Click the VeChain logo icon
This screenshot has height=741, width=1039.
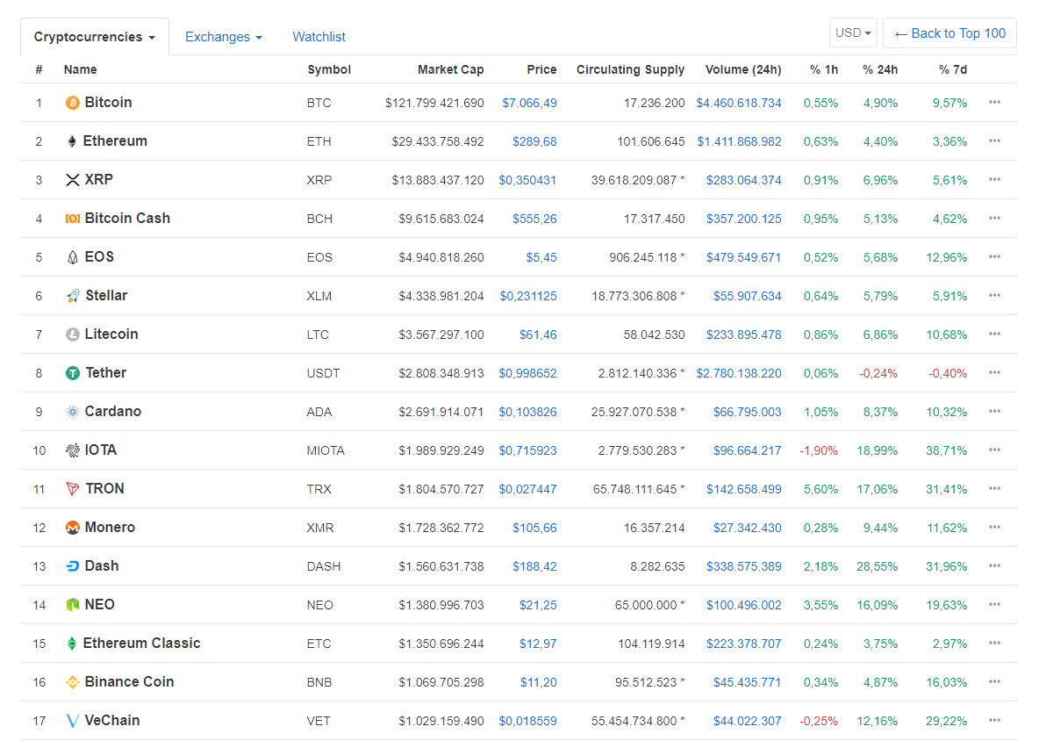pyautogui.click(x=72, y=721)
